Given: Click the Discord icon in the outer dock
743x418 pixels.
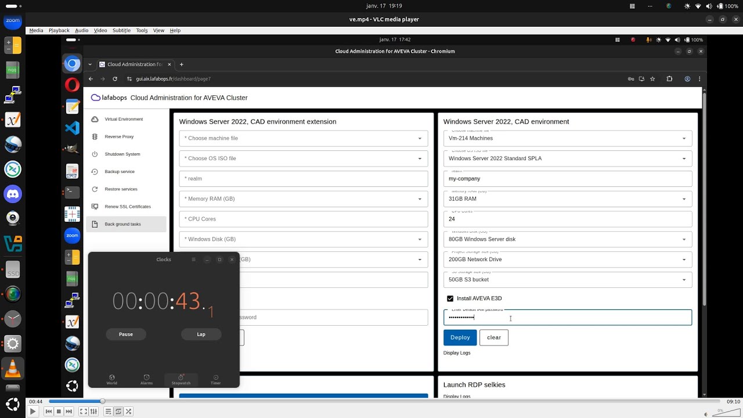Looking at the screenshot, I should click(13, 193).
